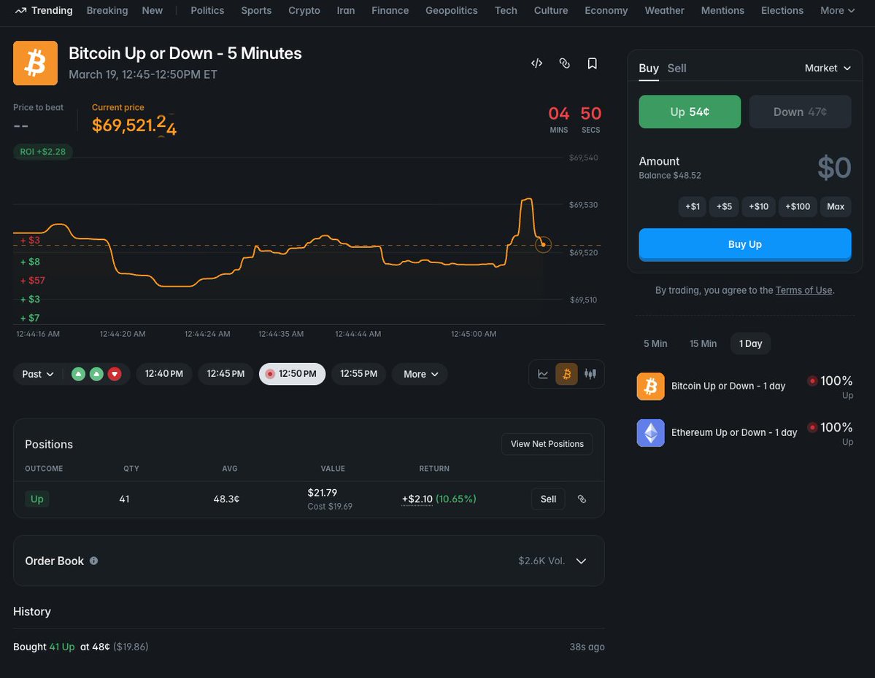Open the Market order type dropdown
The width and height of the screenshot is (875, 678).
(827, 68)
